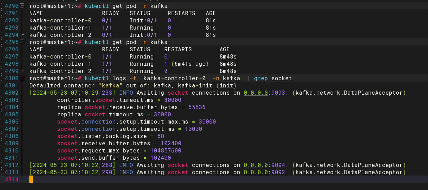Click the value 104857600 on line 4310
This screenshot has width=428, height=190.
point(166,150)
